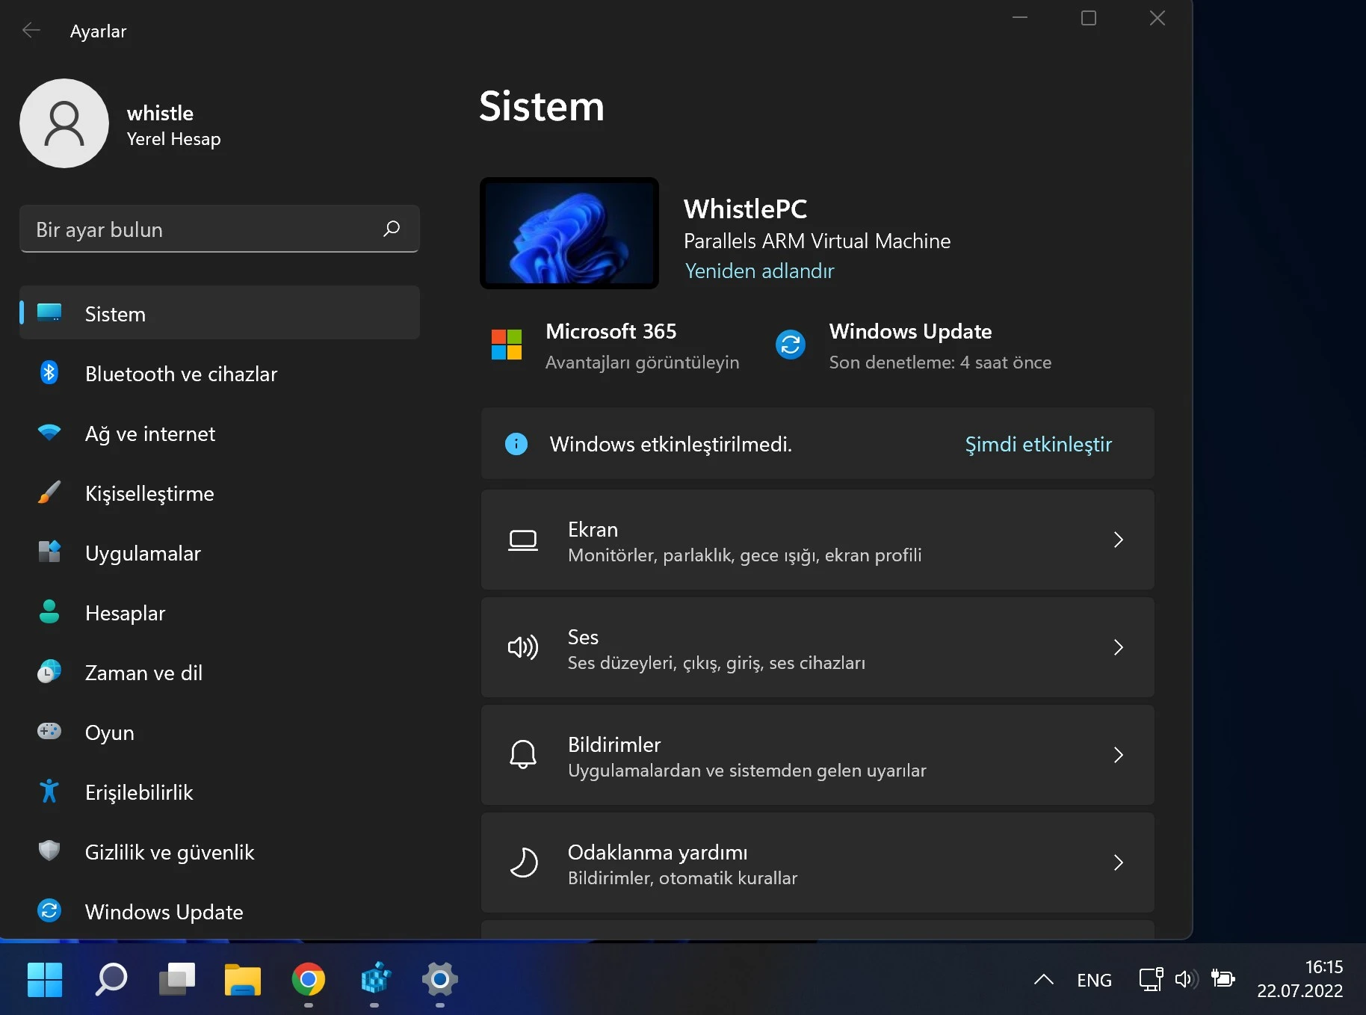Click the back arrow next to Ayarlar
This screenshot has height=1015, width=1366.
pyautogui.click(x=31, y=31)
